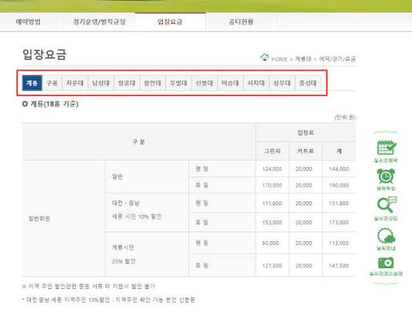Open the 경기운영/벌칙규정 menu
Image resolution: width=412 pixels, height=309 pixels.
99,22
